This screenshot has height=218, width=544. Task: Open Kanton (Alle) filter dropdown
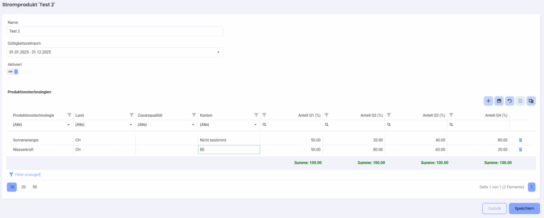[256, 125]
